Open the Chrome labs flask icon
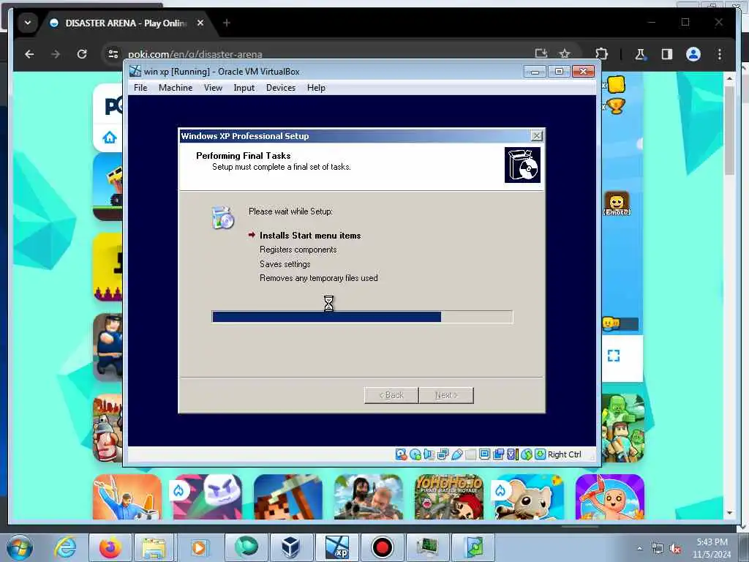 [x=640, y=54]
